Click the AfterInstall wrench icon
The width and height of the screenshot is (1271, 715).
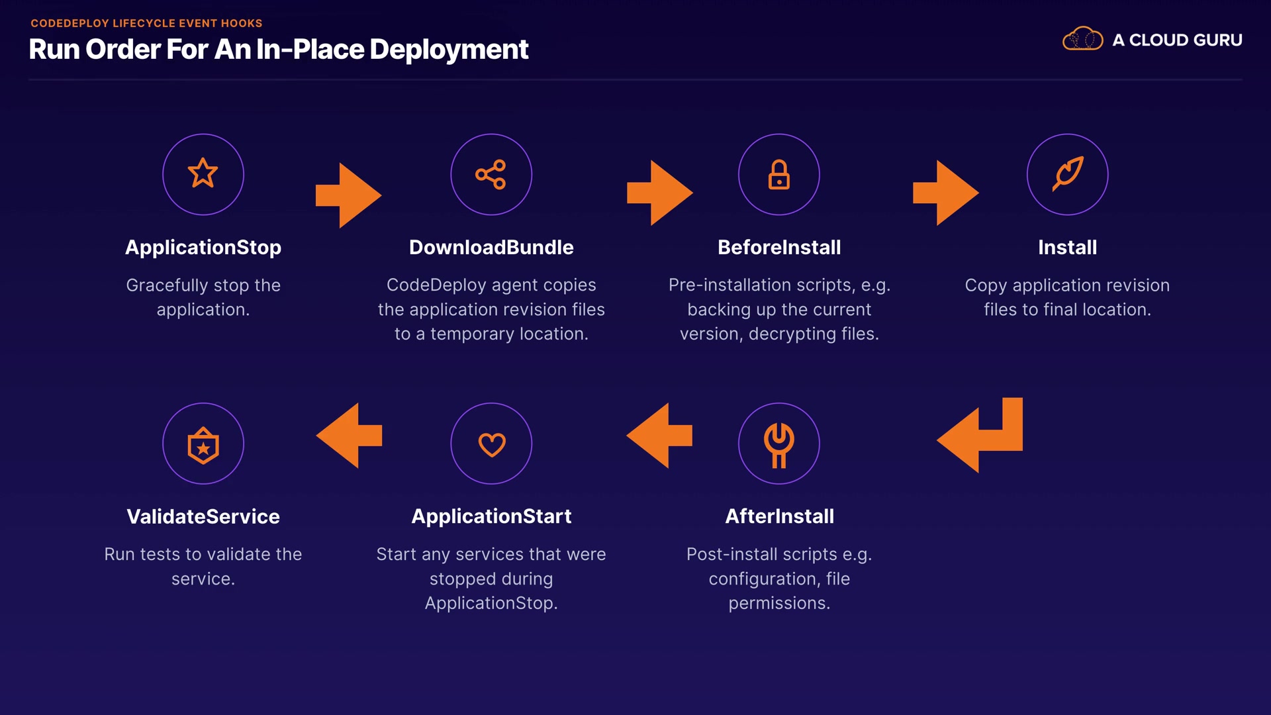point(779,444)
